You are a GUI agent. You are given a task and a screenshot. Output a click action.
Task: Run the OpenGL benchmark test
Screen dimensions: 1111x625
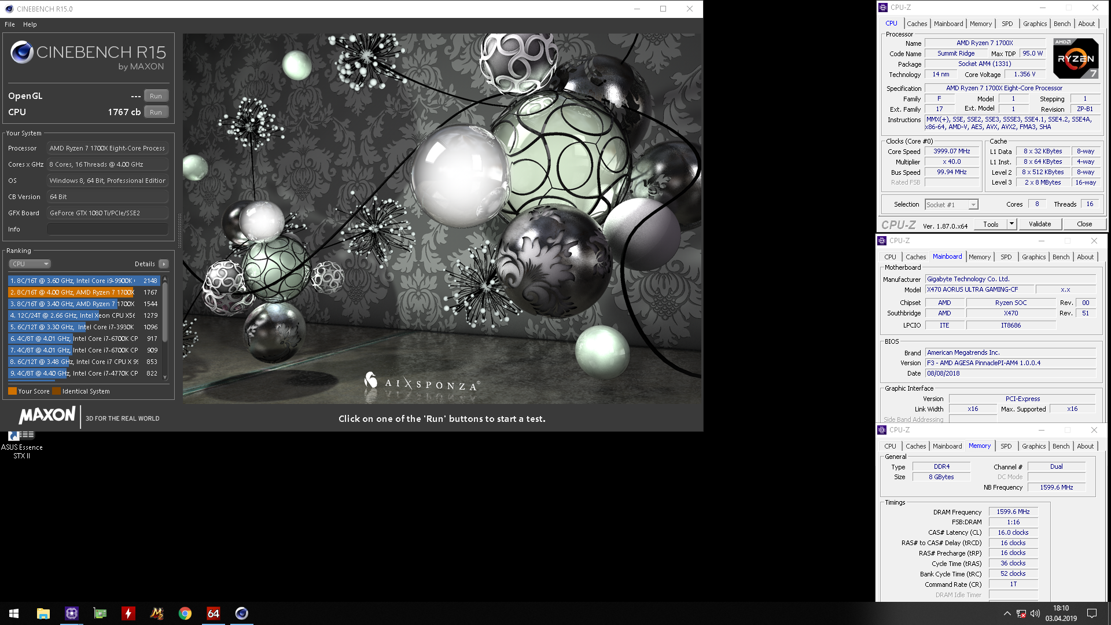coord(156,96)
